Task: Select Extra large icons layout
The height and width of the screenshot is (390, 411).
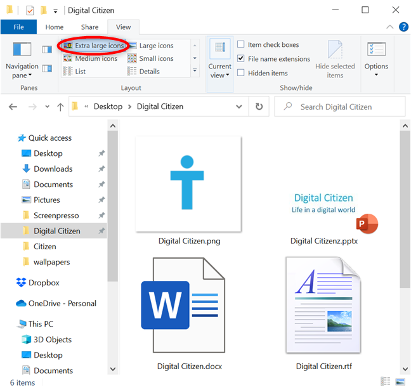Action: click(94, 46)
